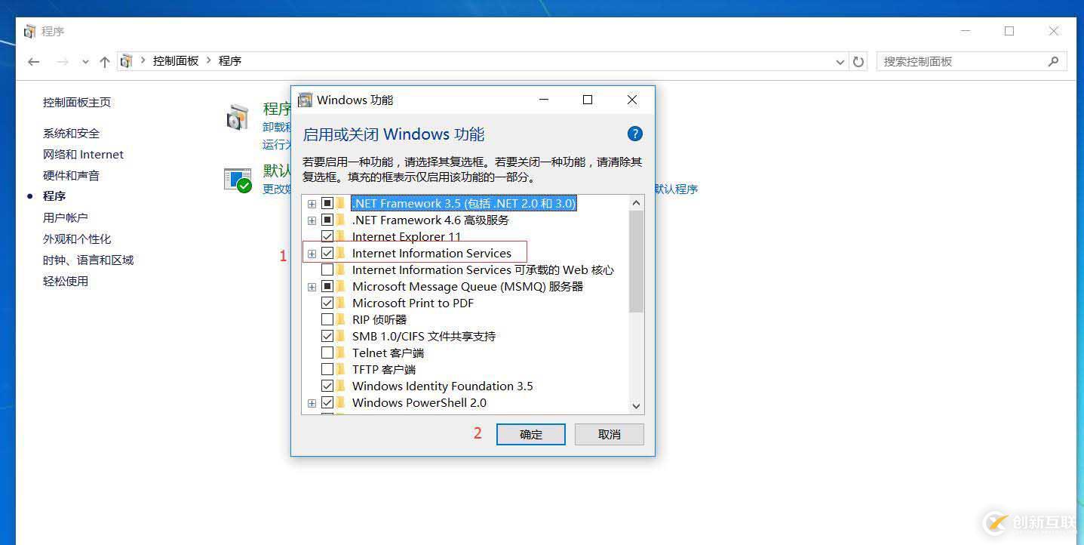Go back with the left arrow icon

pyautogui.click(x=33, y=62)
